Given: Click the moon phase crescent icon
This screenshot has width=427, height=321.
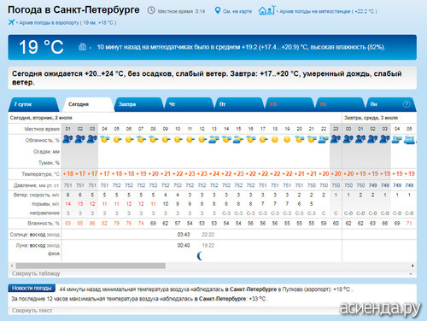Looking at the screenshot, I should coord(200,256).
